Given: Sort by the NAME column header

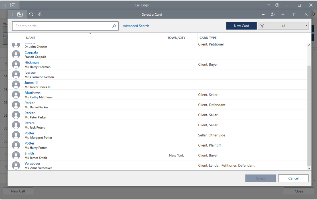Looking at the screenshot, I should (31, 38).
